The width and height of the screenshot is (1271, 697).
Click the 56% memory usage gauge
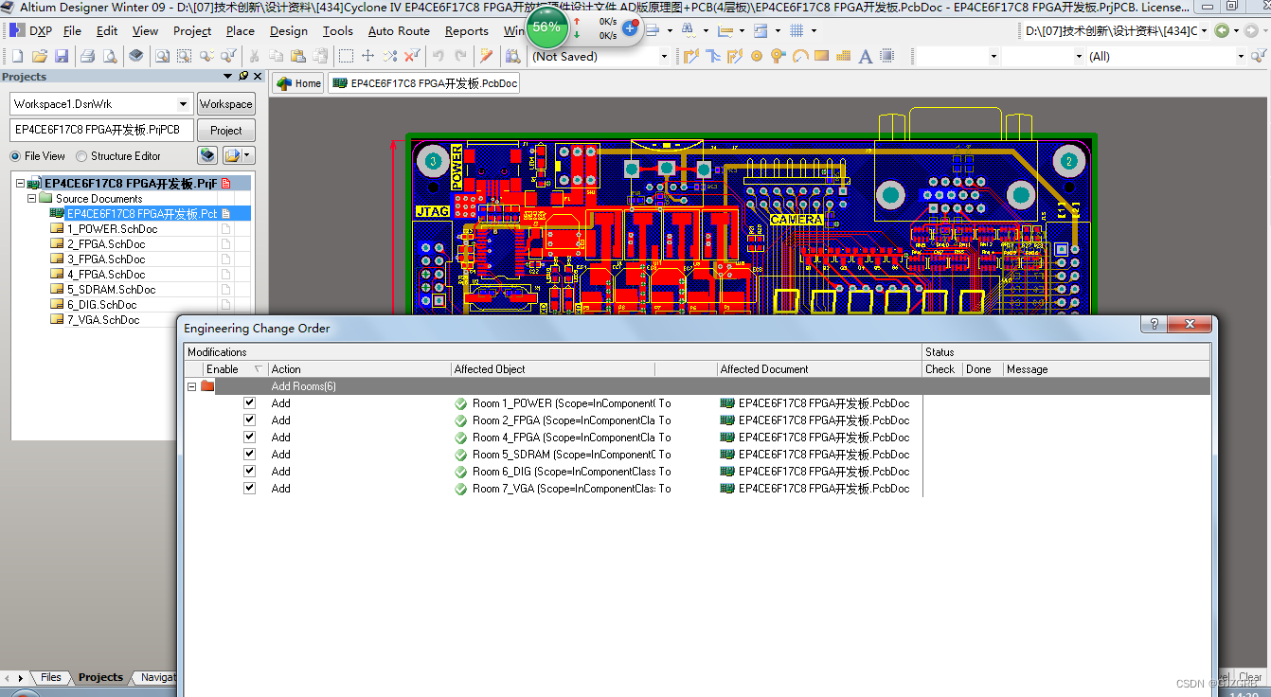[x=546, y=28]
